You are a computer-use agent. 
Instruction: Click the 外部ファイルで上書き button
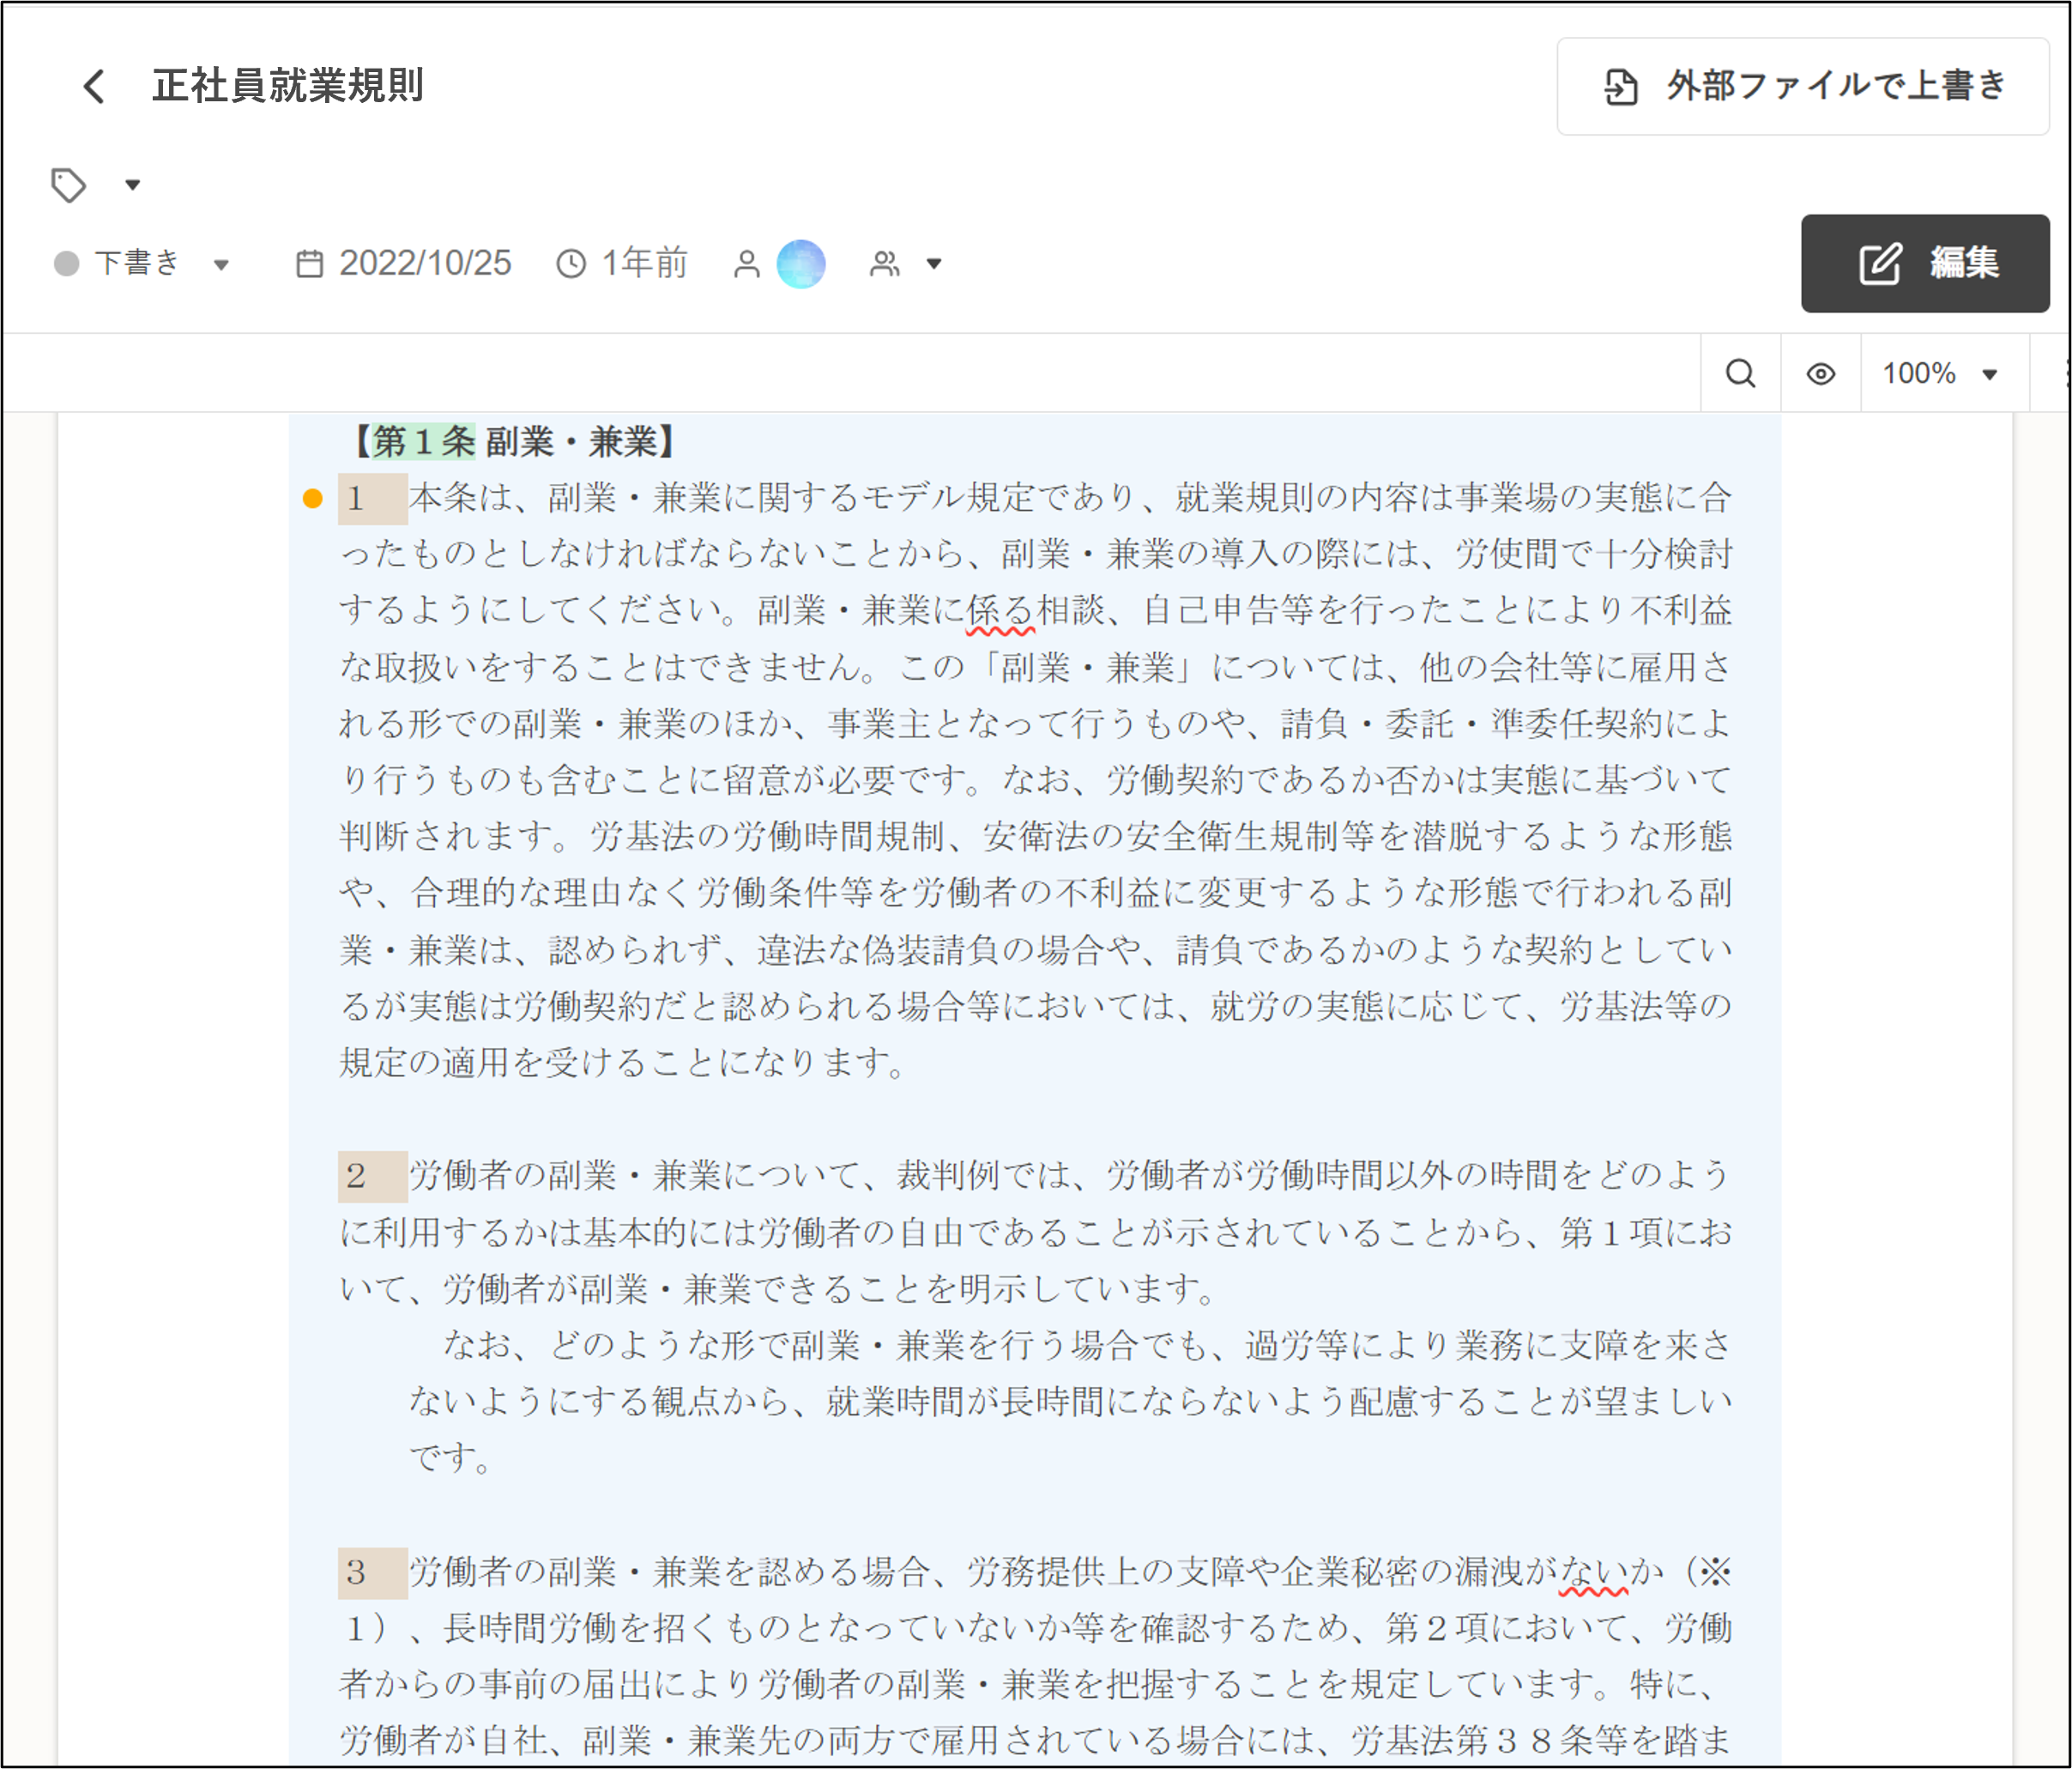(x=1800, y=87)
